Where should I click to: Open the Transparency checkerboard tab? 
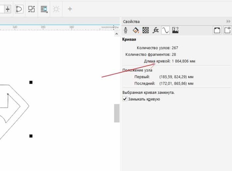145,30
